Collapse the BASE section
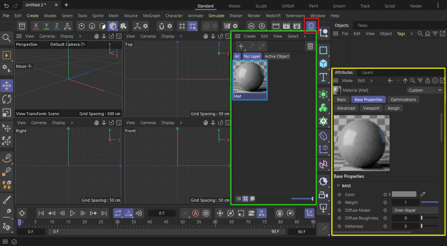This screenshot has height=246, width=447. 339,186
